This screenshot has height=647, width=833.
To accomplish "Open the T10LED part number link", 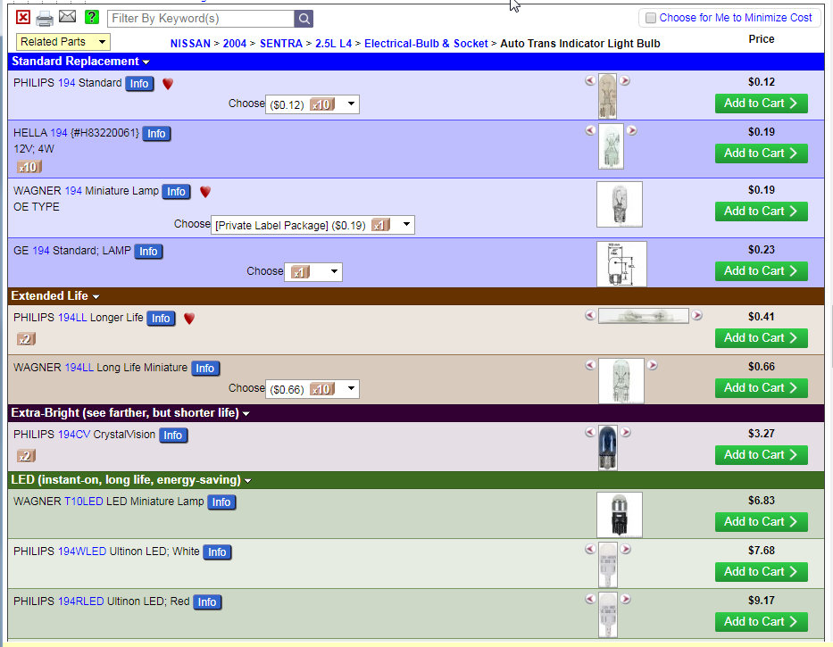I will pos(83,502).
